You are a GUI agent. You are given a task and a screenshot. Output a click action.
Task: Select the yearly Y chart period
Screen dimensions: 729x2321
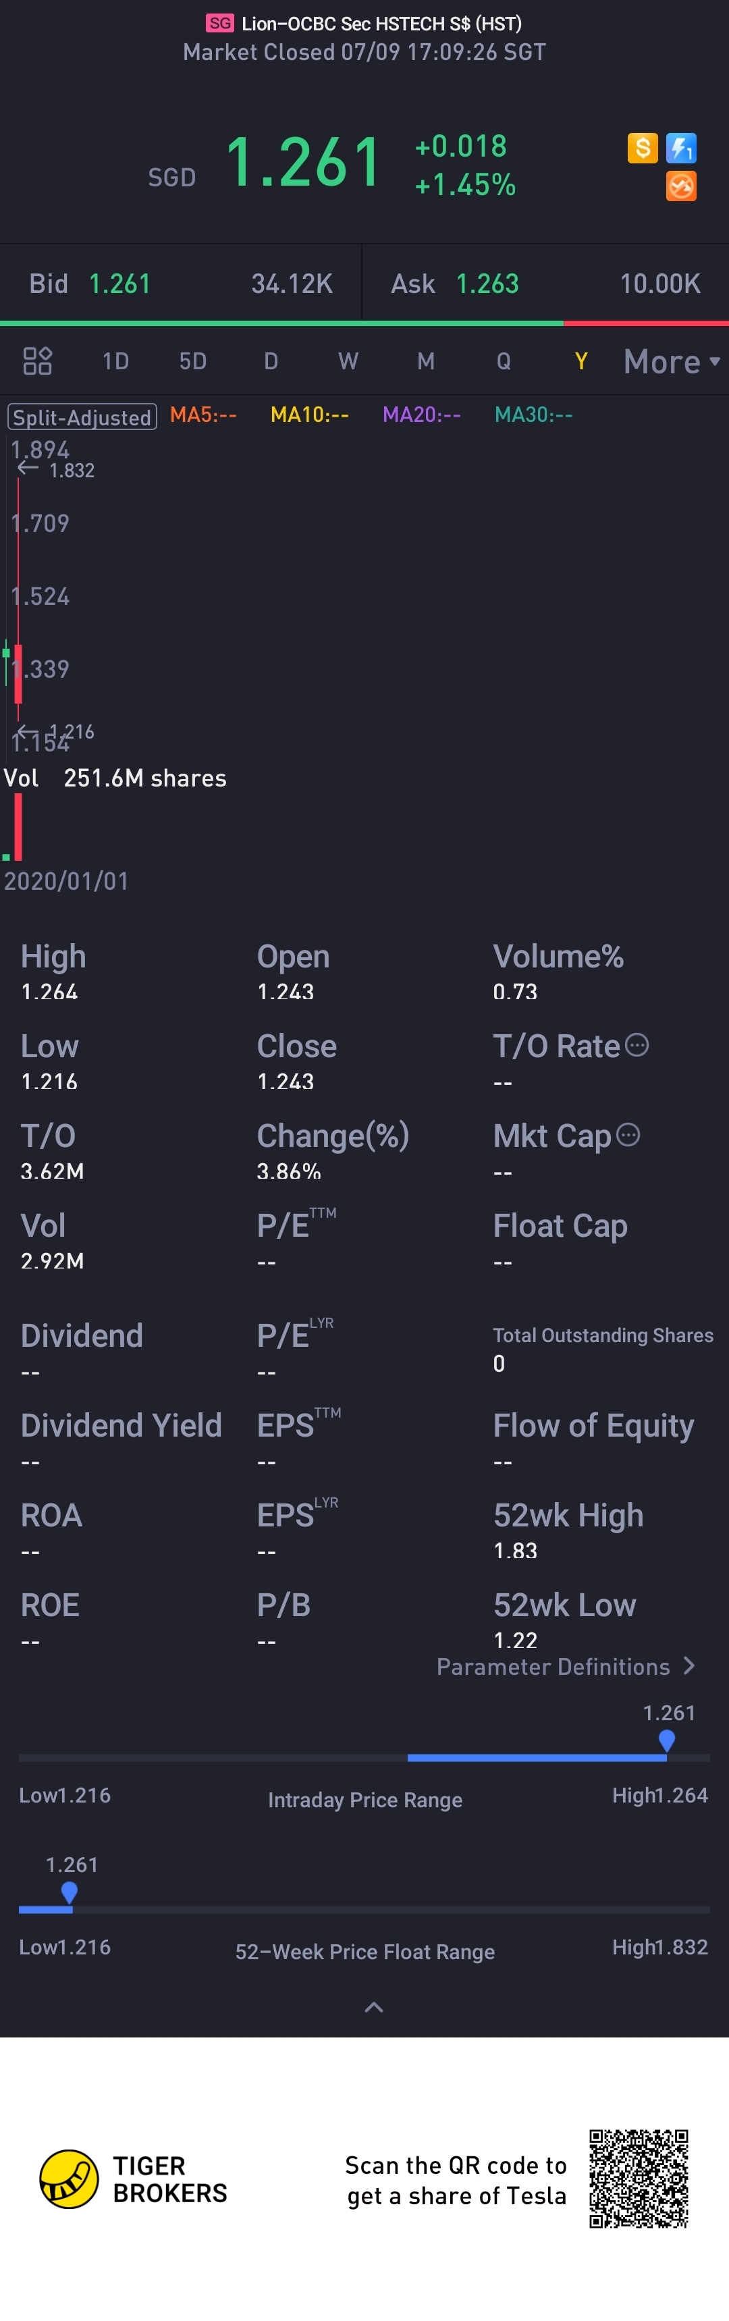pyautogui.click(x=581, y=361)
